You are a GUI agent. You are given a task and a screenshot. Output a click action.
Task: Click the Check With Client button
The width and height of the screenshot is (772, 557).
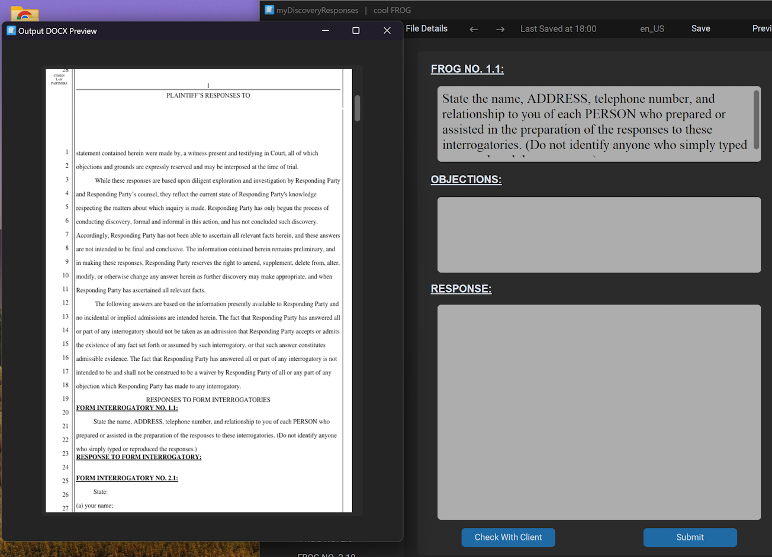click(508, 537)
